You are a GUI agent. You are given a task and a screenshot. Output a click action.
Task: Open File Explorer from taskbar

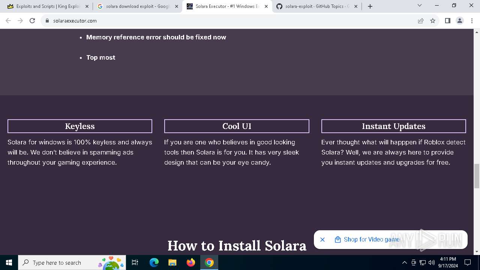pos(172,262)
